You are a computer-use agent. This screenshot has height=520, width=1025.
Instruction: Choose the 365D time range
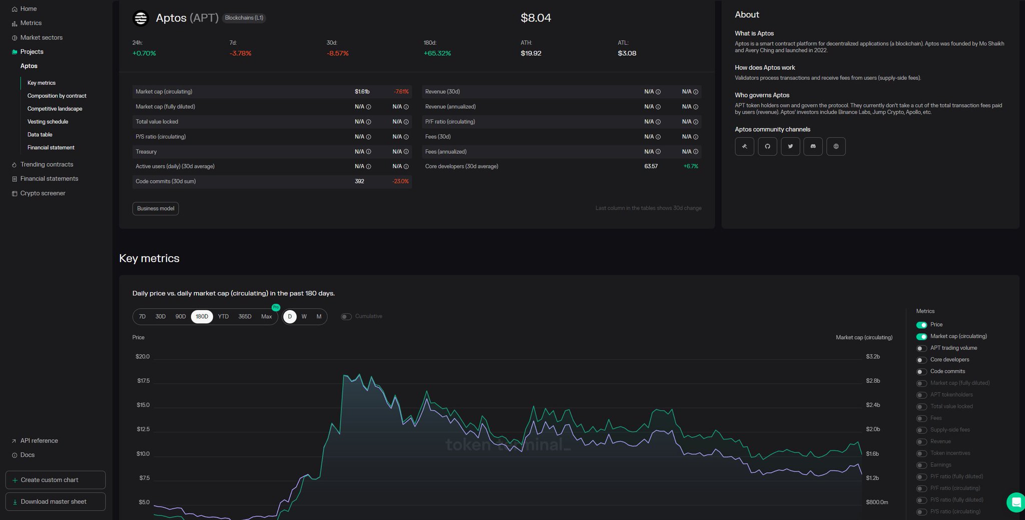coord(245,316)
